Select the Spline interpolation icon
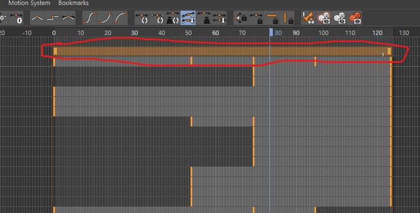The width and height of the screenshot is (420, 213). 68,18
